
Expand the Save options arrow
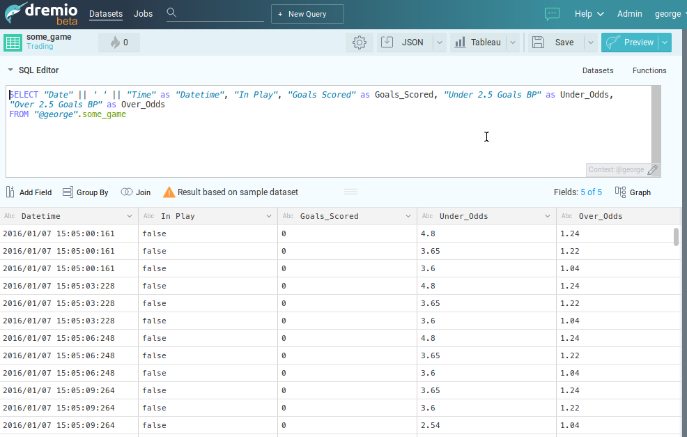click(x=590, y=43)
